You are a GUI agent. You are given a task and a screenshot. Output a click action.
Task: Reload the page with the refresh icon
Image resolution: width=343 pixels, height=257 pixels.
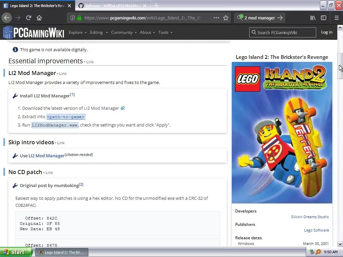tap(29, 18)
